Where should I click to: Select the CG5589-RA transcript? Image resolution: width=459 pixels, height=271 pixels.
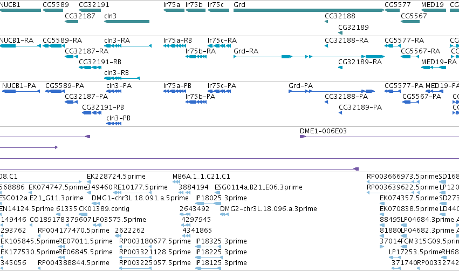[63, 40]
